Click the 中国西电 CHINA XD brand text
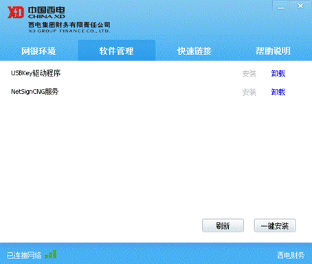The image size is (312, 264). click(47, 12)
